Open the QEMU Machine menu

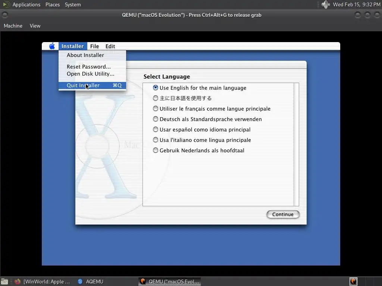[13, 26]
